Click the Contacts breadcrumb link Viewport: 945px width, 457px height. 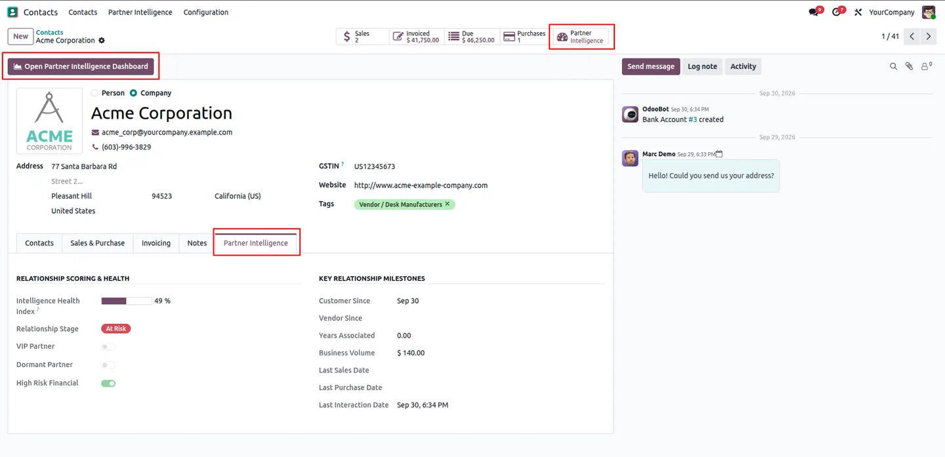(x=50, y=32)
